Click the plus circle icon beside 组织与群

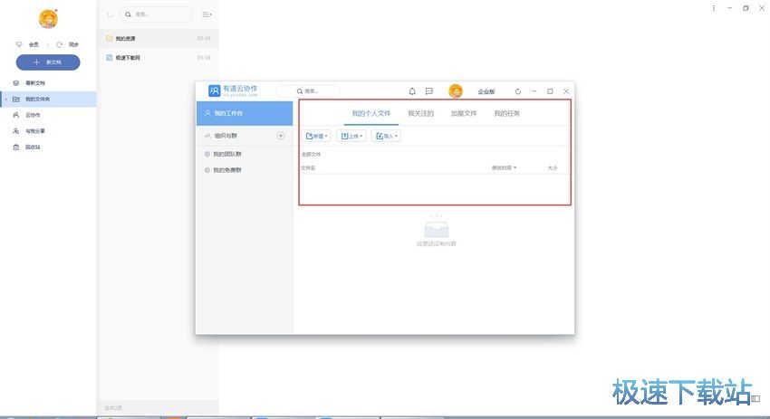click(x=281, y=136)
